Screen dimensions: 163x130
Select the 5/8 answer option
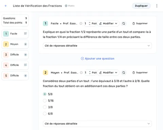(x=45, y=94)
